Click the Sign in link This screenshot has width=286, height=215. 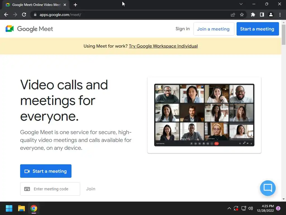click(183, 29)
